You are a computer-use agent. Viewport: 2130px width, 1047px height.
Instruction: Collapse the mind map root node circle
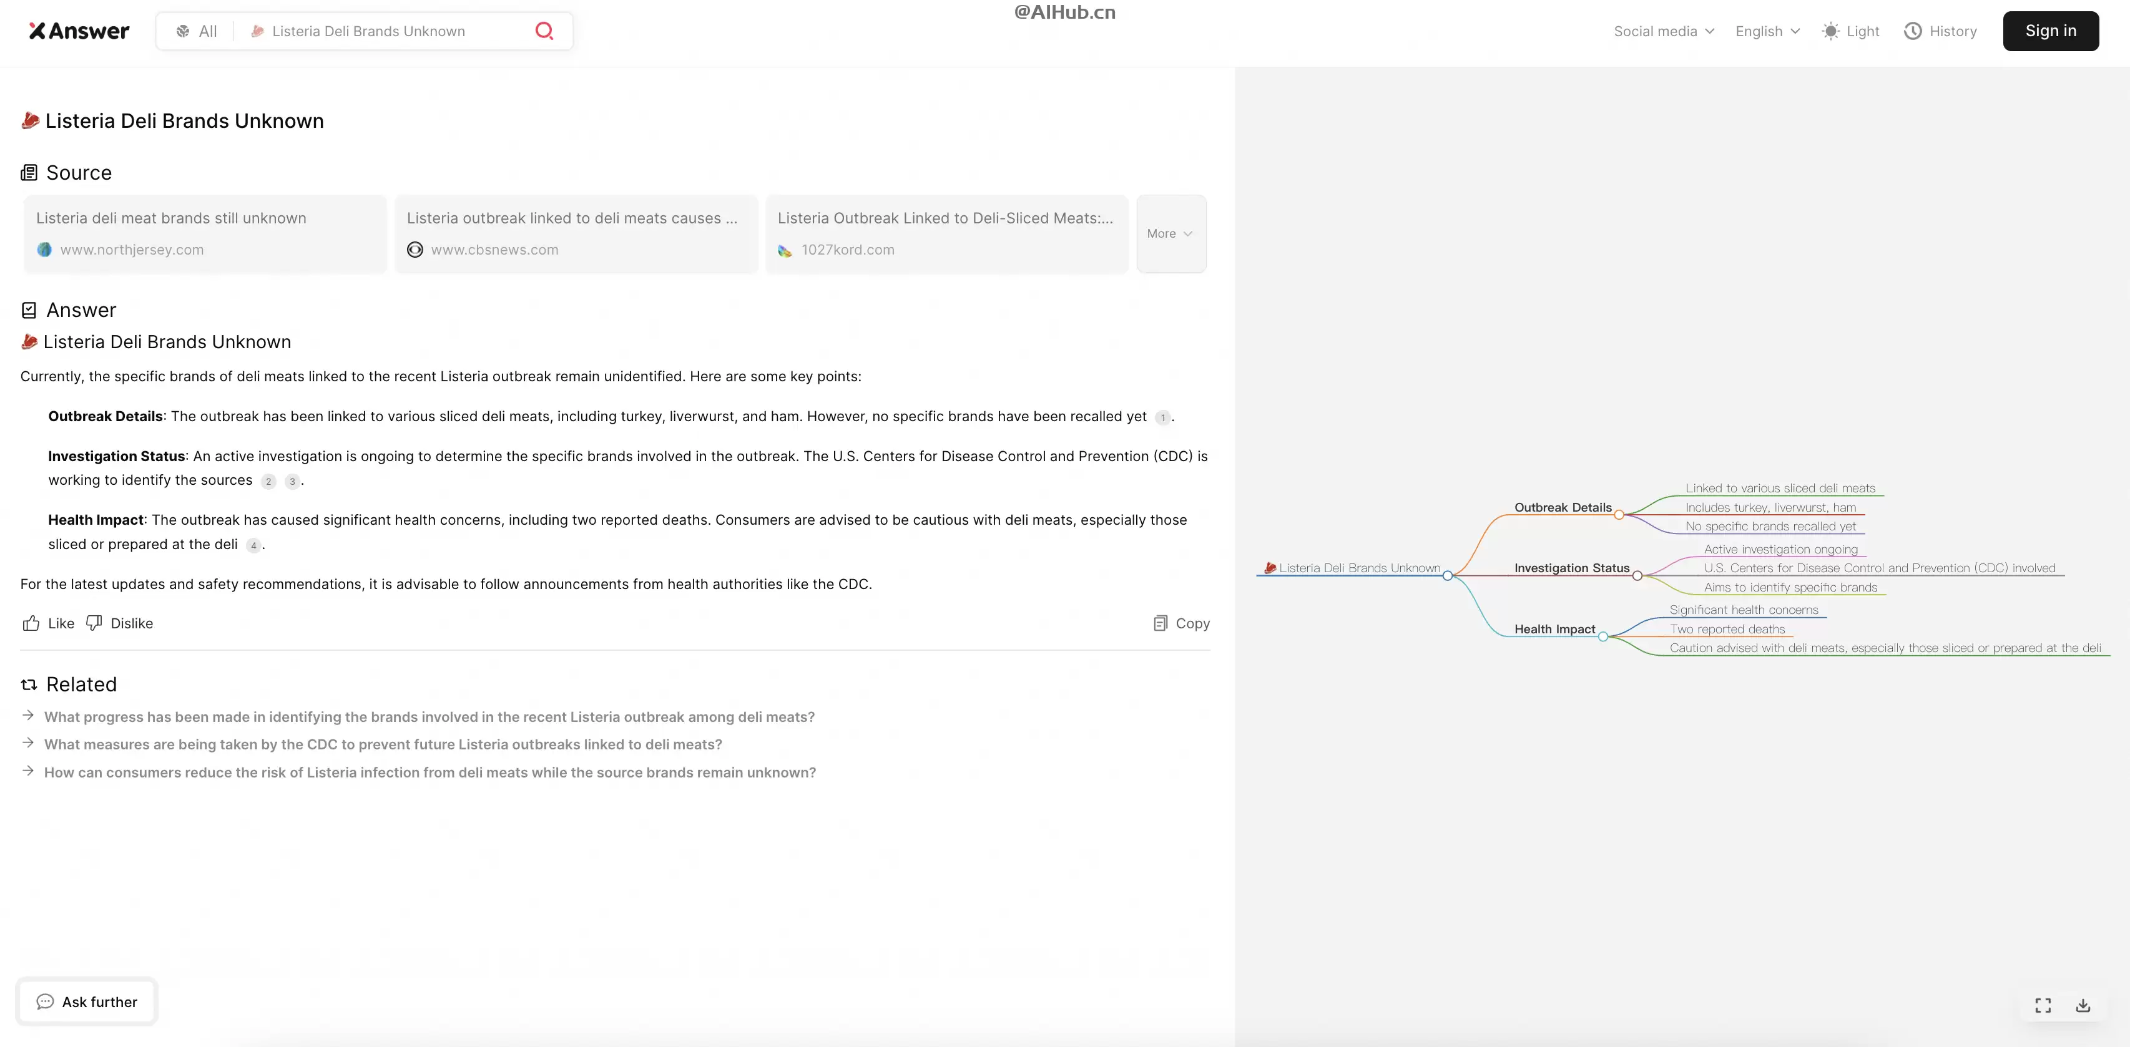click(1447, 576)
